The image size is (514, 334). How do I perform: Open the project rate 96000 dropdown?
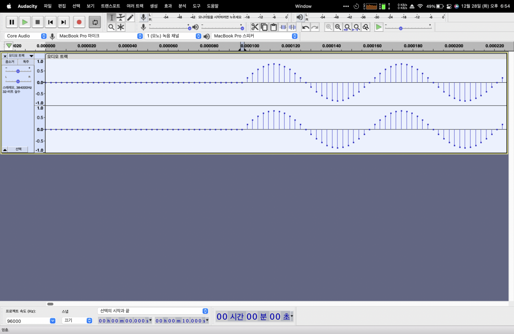(30, 321)
